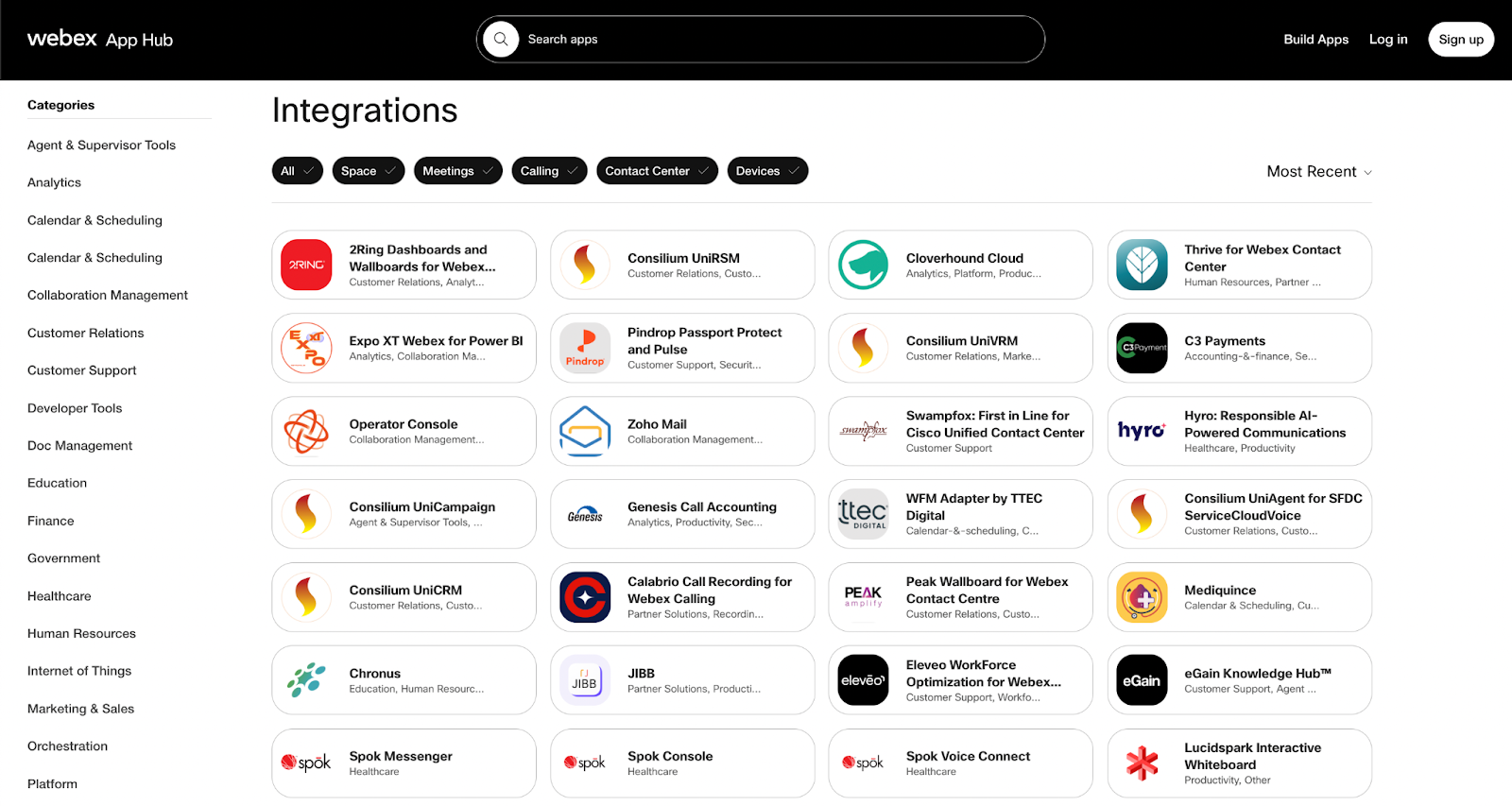
Task: Click the JIBB app icon
Action: pyautogui.click(x=585, y=680)
